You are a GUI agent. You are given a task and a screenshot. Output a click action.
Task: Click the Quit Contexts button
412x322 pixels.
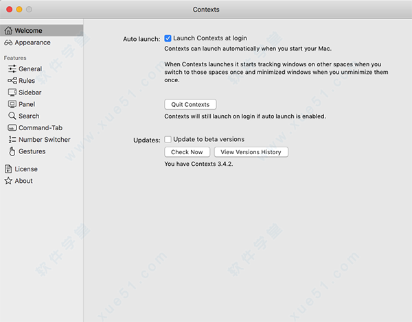tap(190, 104)
